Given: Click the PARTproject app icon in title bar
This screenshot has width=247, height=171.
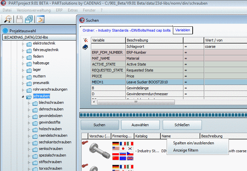Looking at the screenshot, I should point(3,3).
